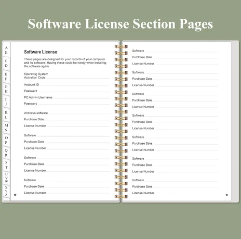
Task: Click the star icon on left page
Action: click(x=15, y=195)
